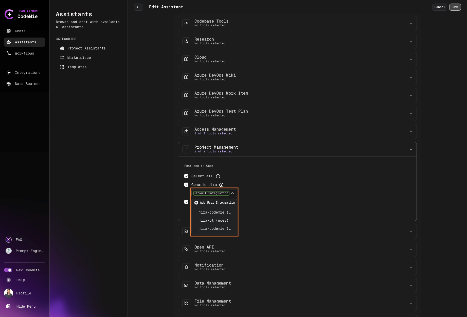Image resolution: width=467 pixels, height=317 pixels.
Task: Close the Default integration dropdown
Action: (232, 193)
